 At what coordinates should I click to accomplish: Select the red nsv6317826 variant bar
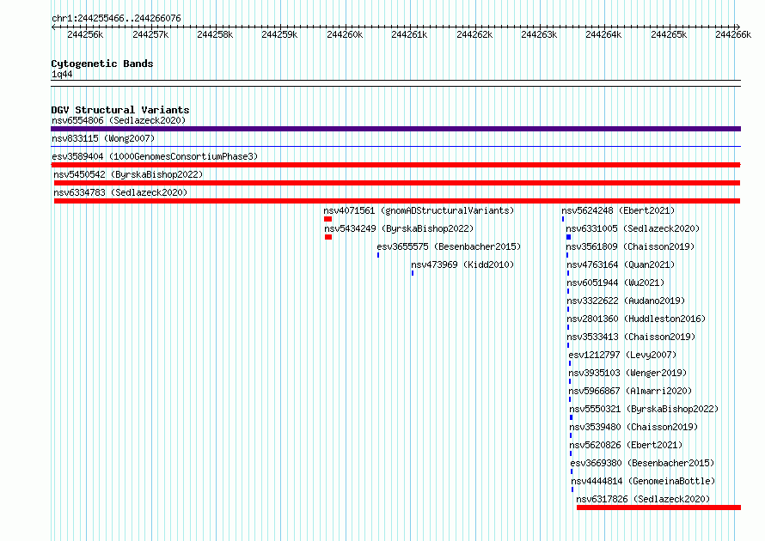click(x=658, y=508)
